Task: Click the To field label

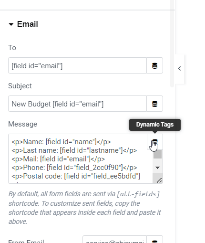Action: (12, 48)
